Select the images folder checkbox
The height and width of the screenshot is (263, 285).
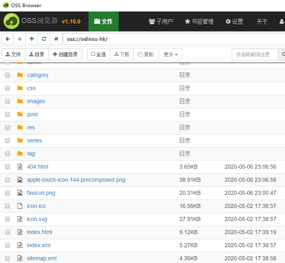pos(8,101)
